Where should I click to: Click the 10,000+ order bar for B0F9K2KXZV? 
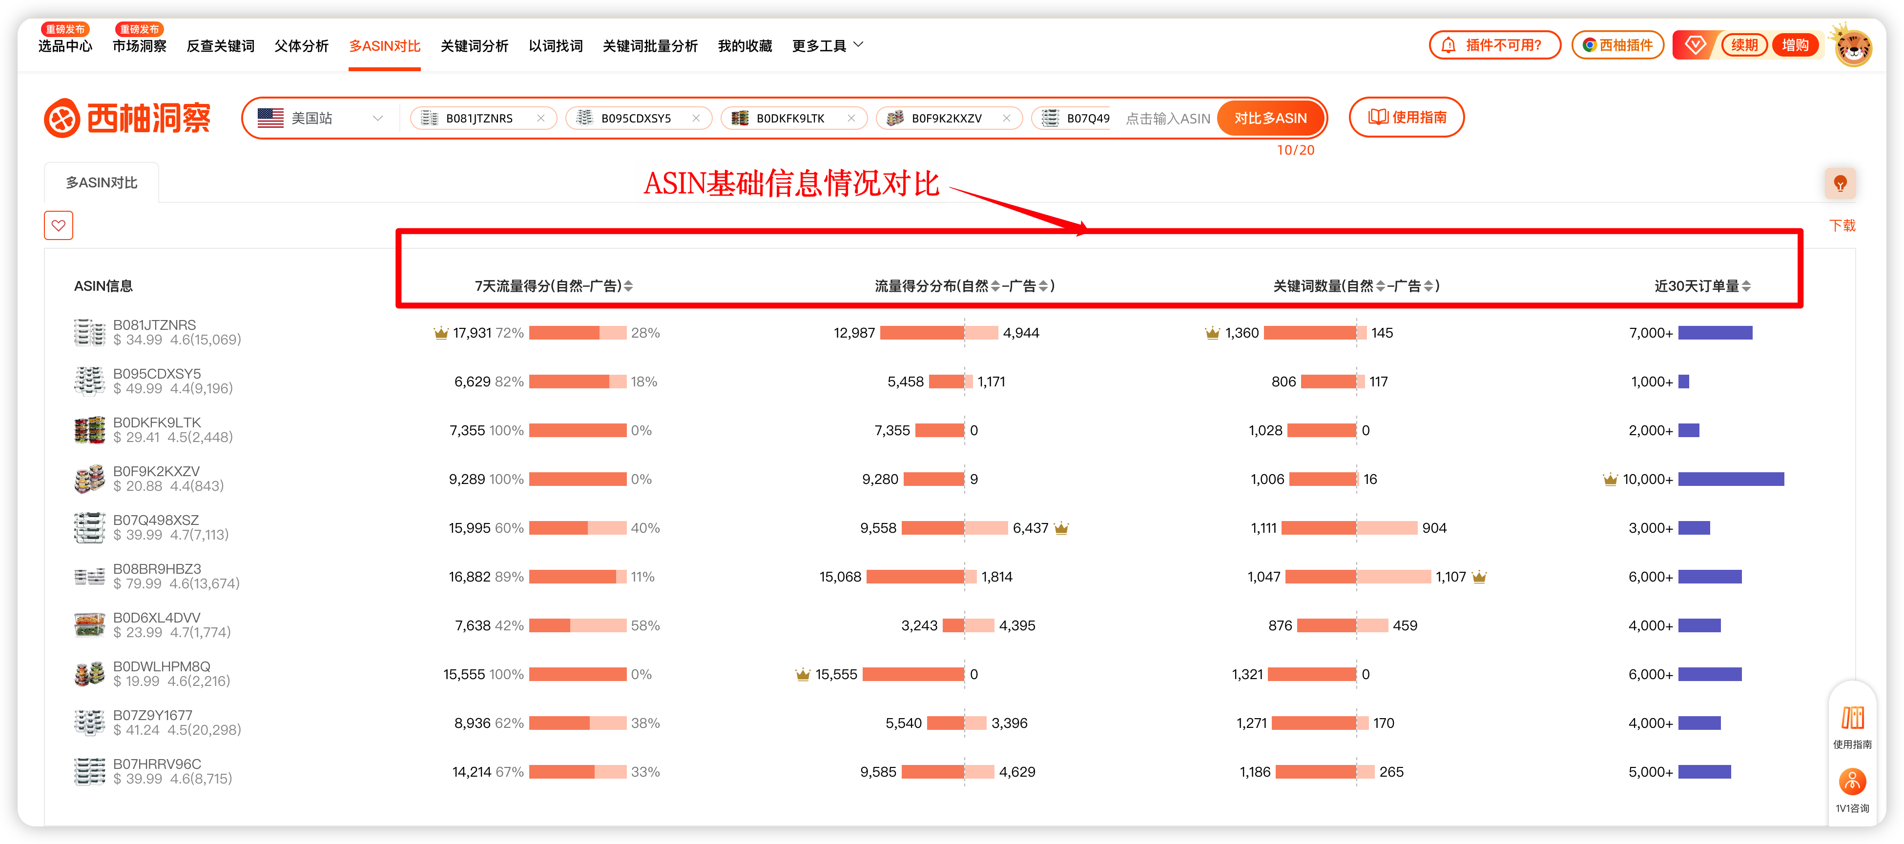(1730, 479)
